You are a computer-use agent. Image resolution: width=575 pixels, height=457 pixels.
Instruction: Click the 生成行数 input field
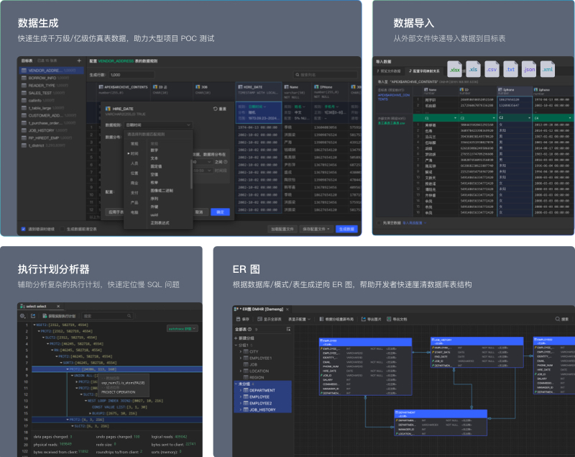132,75
